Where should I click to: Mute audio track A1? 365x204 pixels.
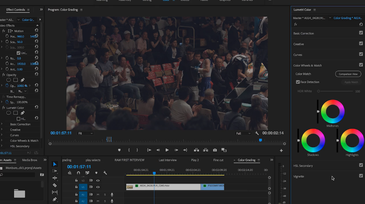[x=98, y=194]
